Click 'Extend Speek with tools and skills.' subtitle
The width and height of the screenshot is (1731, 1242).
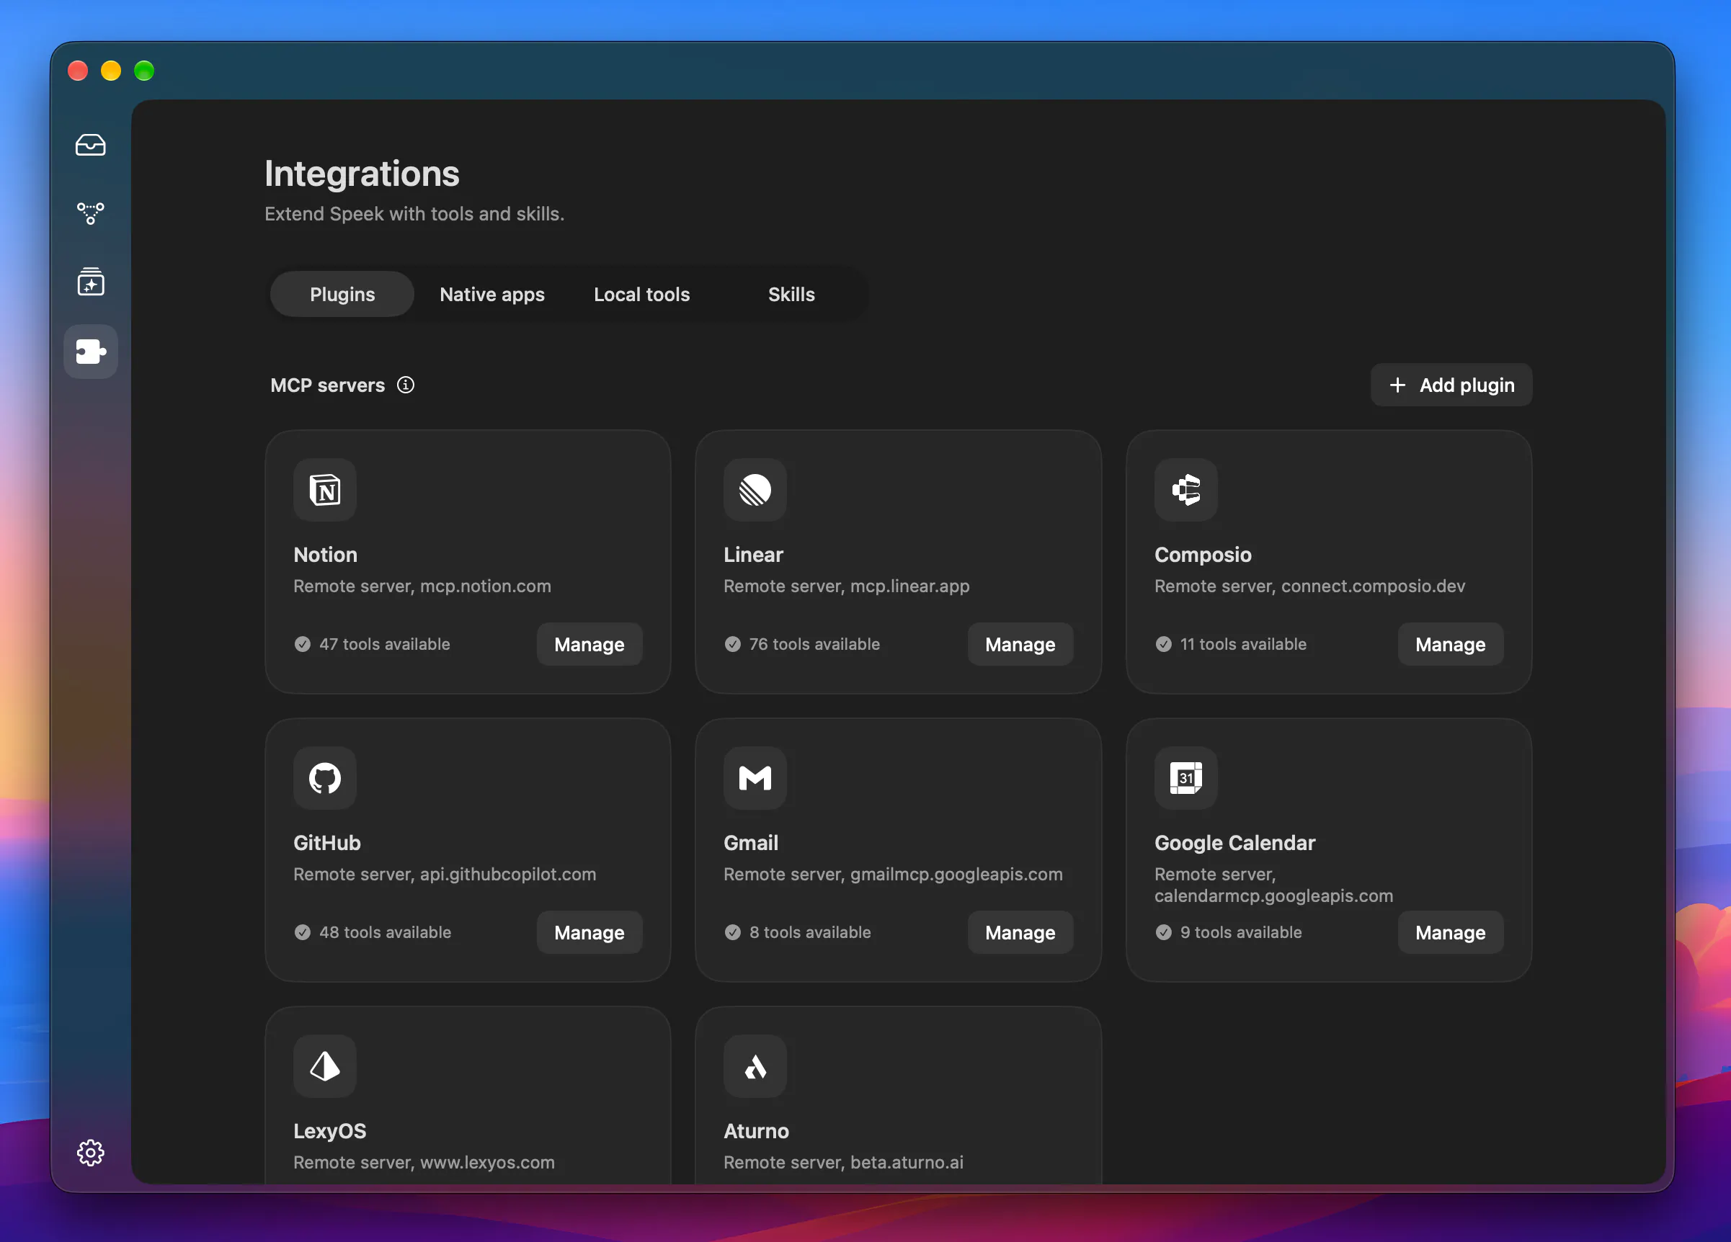(414, 214)
